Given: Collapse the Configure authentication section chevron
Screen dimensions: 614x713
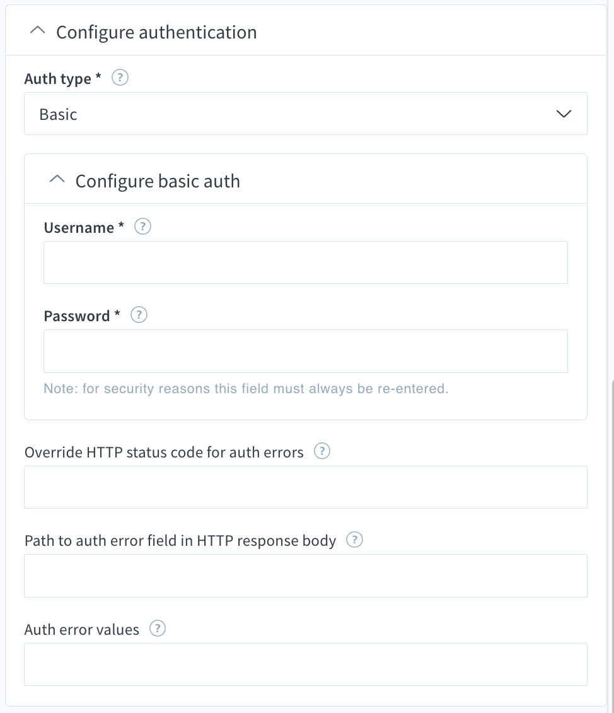Looking at the screenshot, I should (37, 30).
